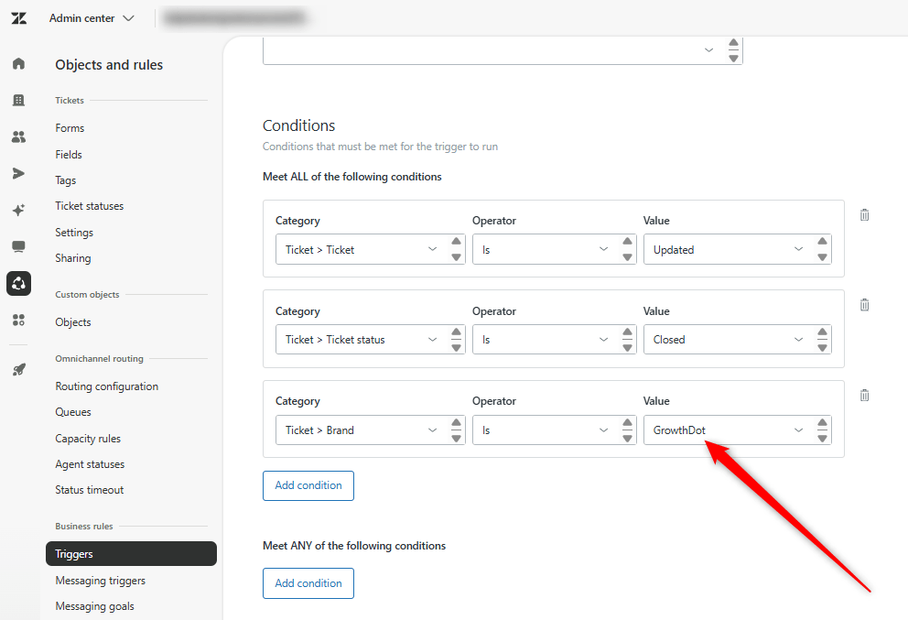
Task: Delete the Ticket is Updated condition
Action: pyautogui.click(x=865, y=215)
